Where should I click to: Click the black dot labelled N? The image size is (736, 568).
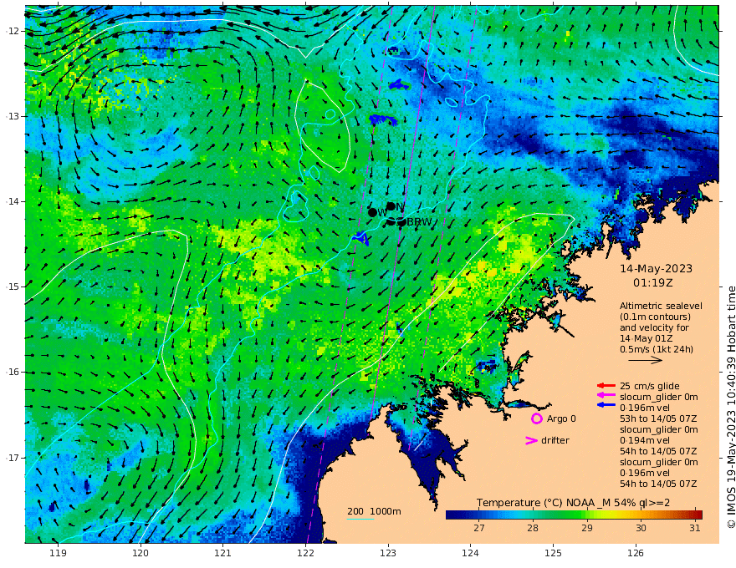391,206
